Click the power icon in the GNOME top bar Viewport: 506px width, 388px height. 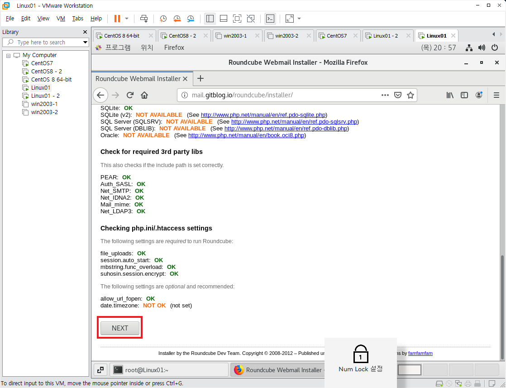(495, 48)
